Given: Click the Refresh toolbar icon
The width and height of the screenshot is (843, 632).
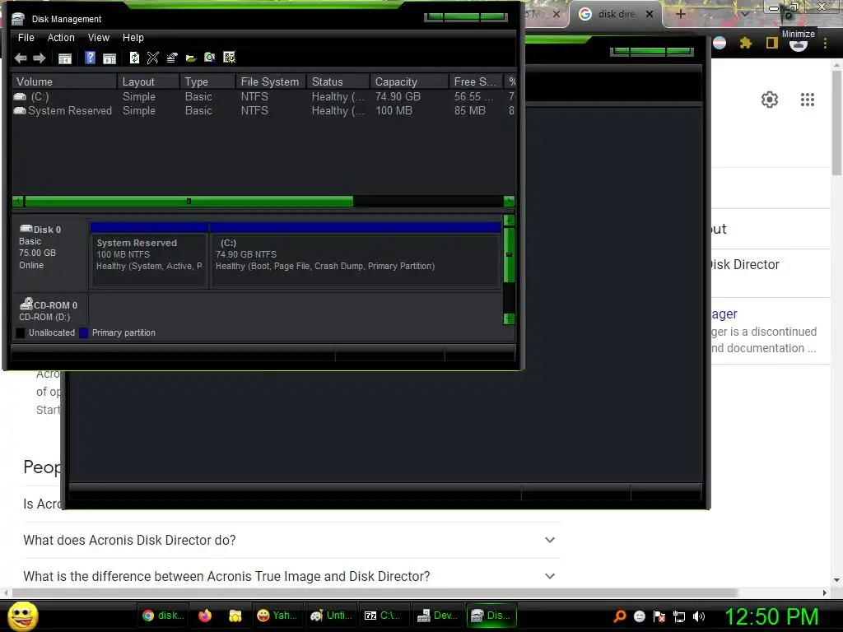Looking at the screenshot, I should click(x=134, y=58).
